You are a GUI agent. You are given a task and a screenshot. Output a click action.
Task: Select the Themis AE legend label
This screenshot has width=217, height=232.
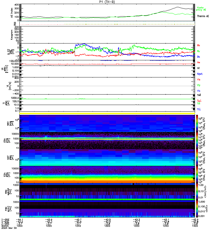pos(203,16)
